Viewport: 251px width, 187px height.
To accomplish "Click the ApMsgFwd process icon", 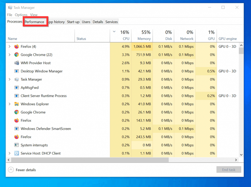I will [17, 88].
